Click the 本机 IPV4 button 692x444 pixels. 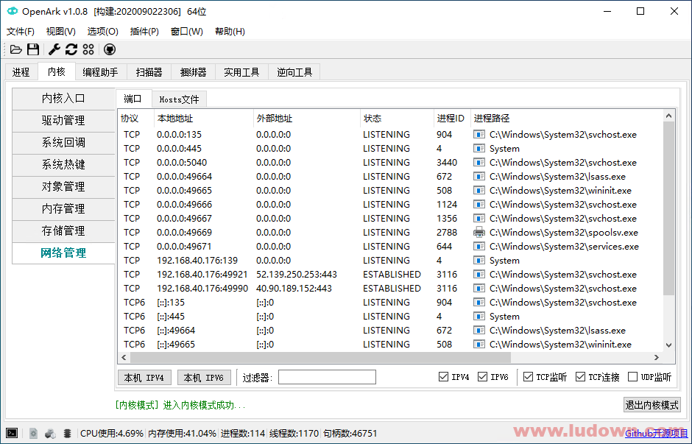pos(144,378)
